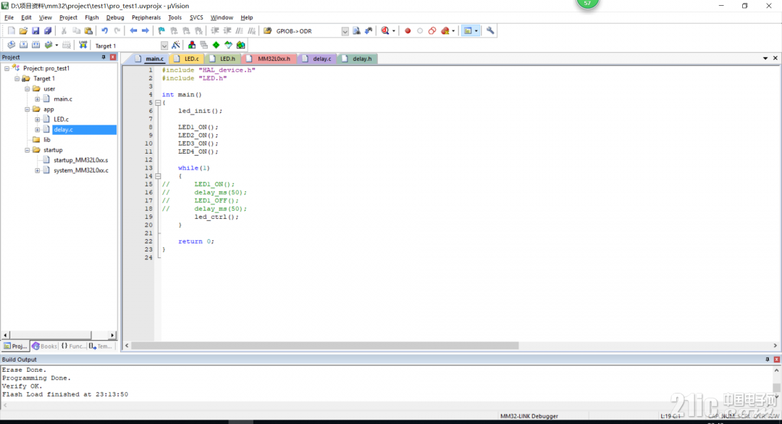
Task: Select Software Packs green diamond
Action: coord(216,46)
